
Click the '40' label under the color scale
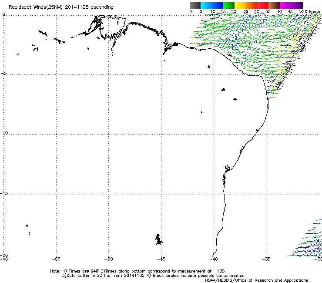279,11
